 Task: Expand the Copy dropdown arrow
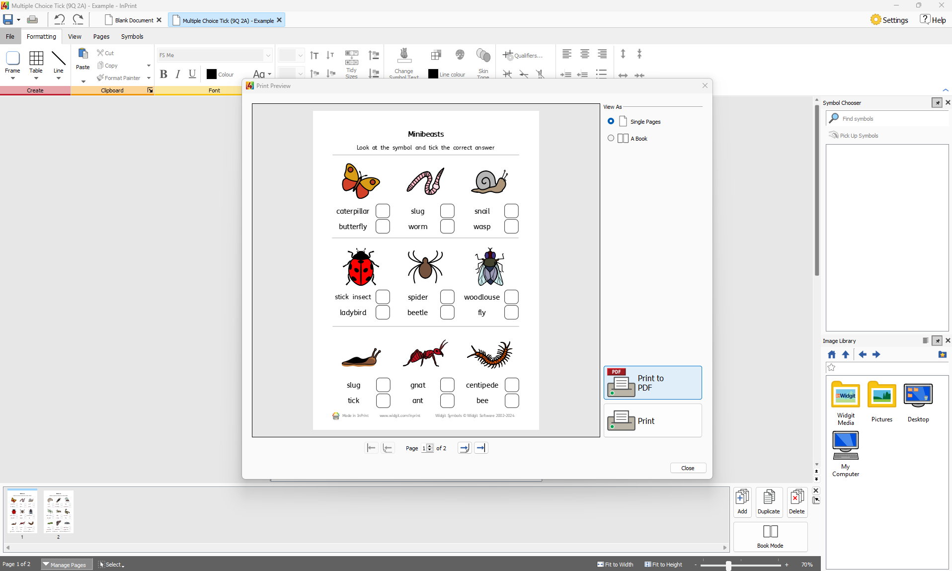(x=149, y=66)
